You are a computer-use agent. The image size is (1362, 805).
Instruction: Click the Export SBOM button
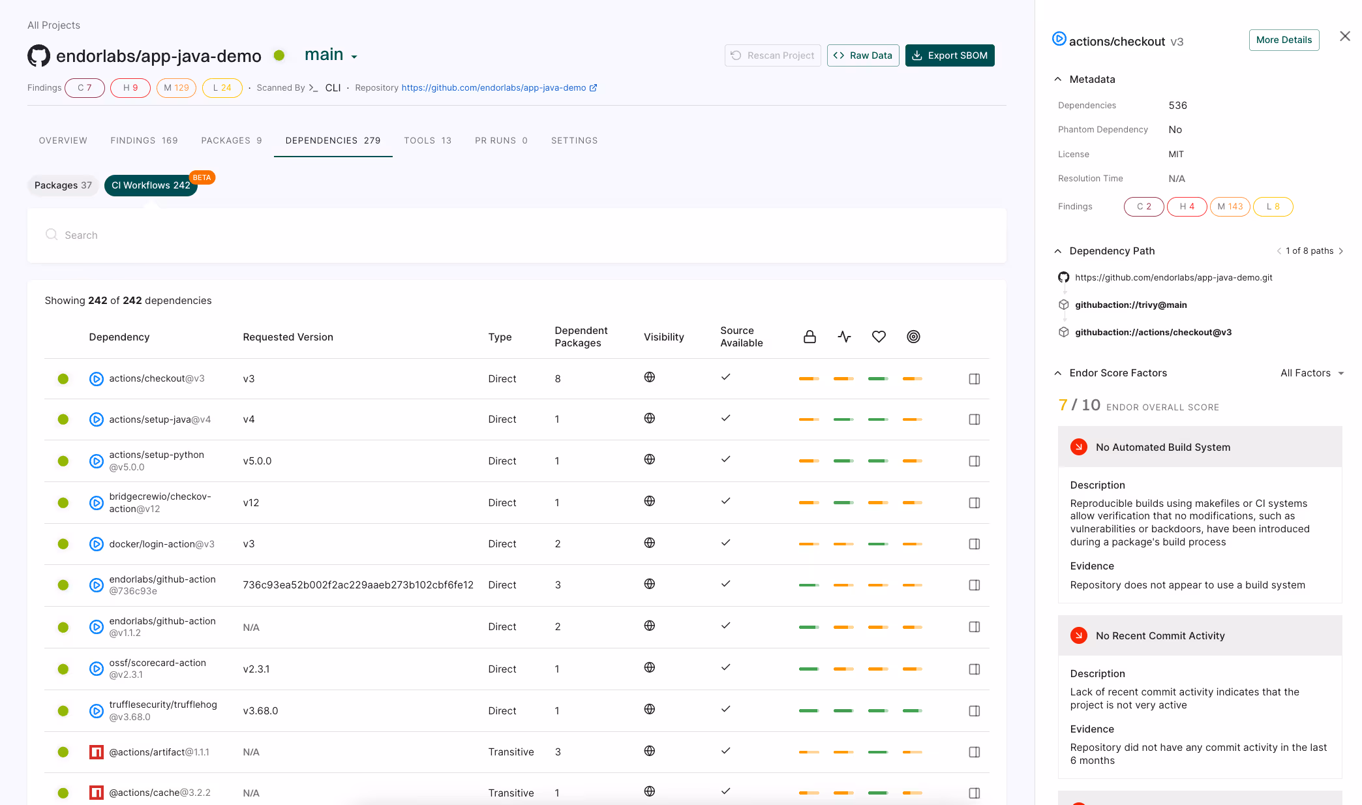click(950, 55)
